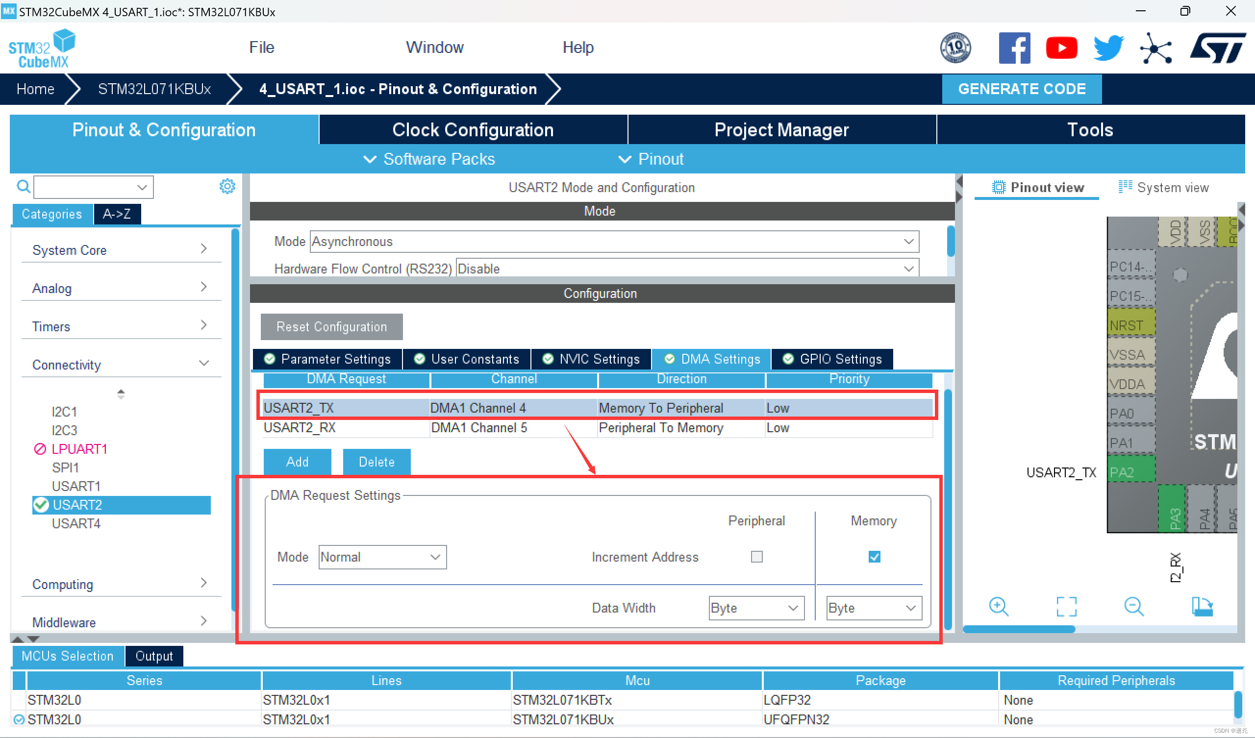Click the GENERATE CODE button
The width and height of the screenshot is (1255, 738).
point(1021,89)
